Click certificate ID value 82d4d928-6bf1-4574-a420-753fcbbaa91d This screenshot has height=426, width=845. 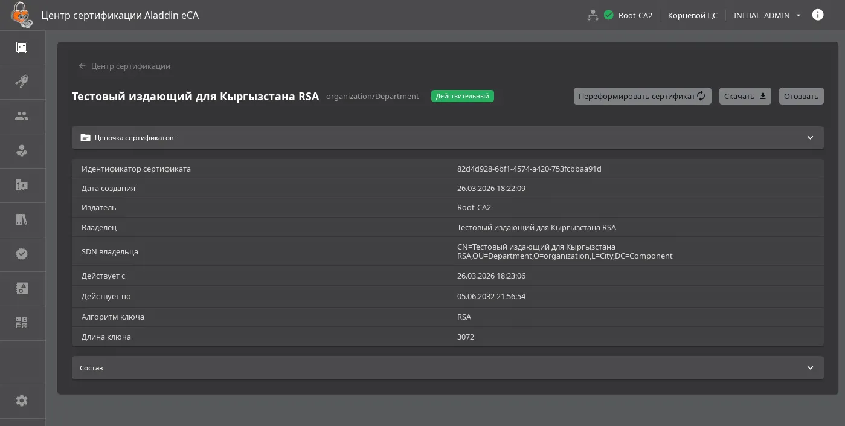529,169
